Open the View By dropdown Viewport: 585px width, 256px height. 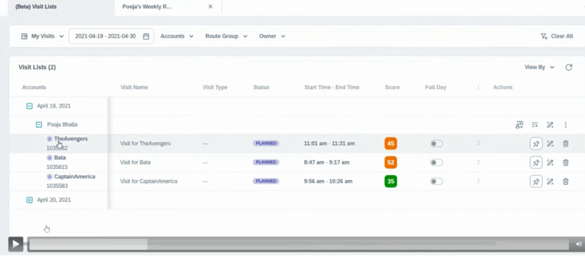[x=539, y=67]
